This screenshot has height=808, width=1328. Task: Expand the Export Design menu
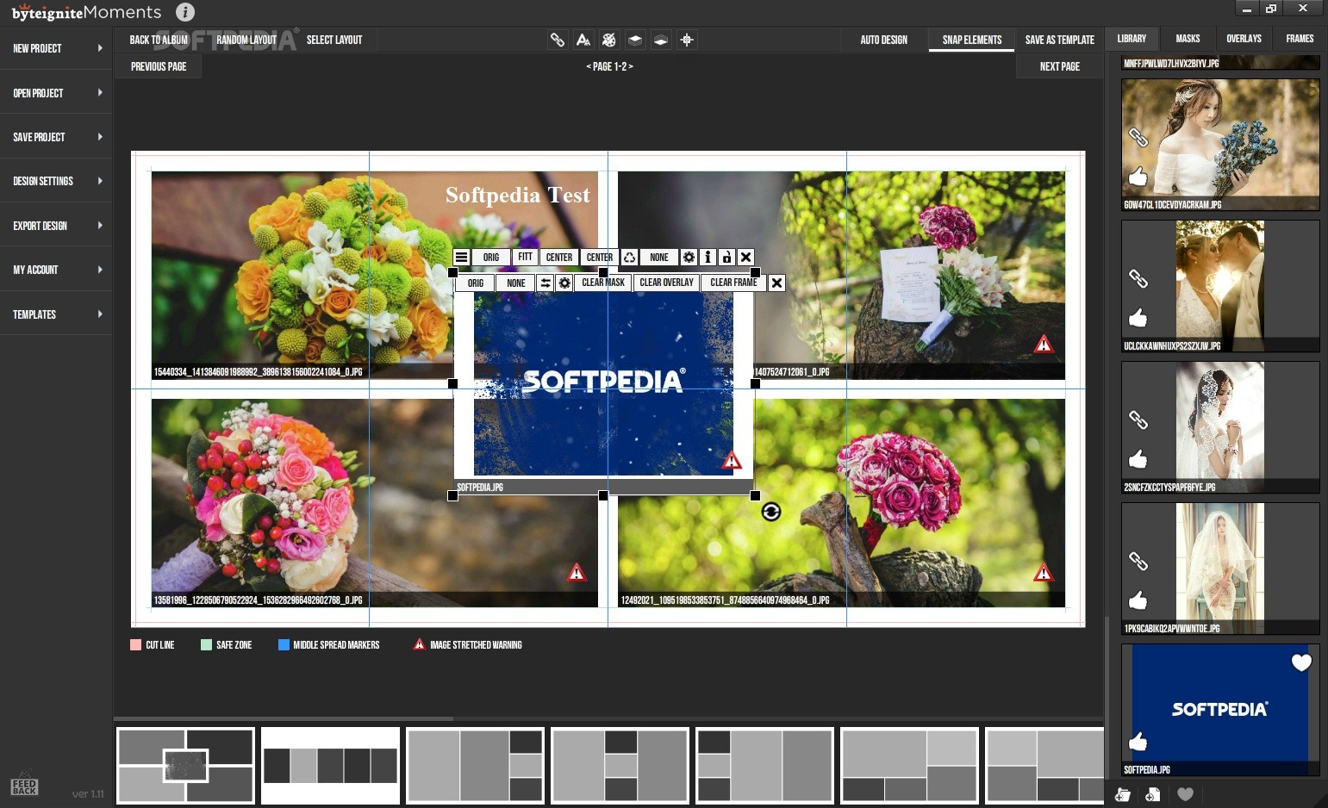[x=56, y=226]
